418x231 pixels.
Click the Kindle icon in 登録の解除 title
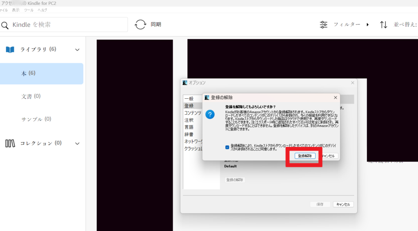(x=207, y=98)
